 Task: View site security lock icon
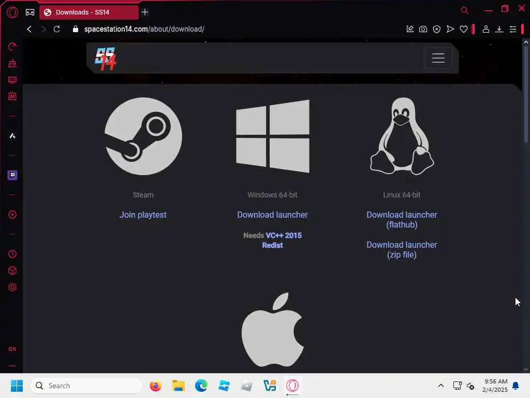pos(76,29)
